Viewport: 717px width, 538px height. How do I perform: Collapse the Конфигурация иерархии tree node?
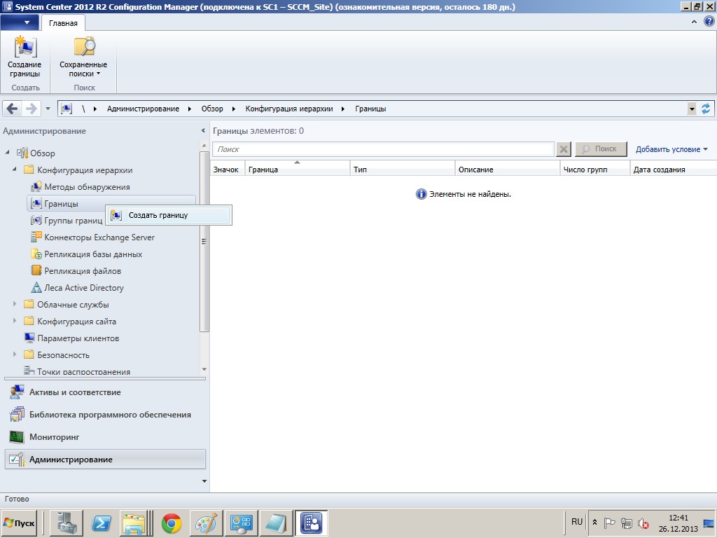[x=14, y=170]
